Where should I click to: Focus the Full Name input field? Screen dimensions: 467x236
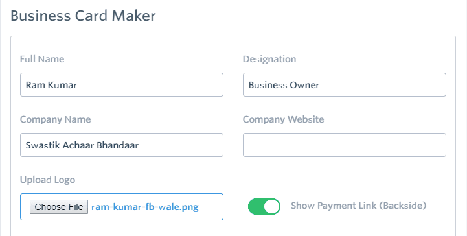pyautogui.click(x=122, y=85)
